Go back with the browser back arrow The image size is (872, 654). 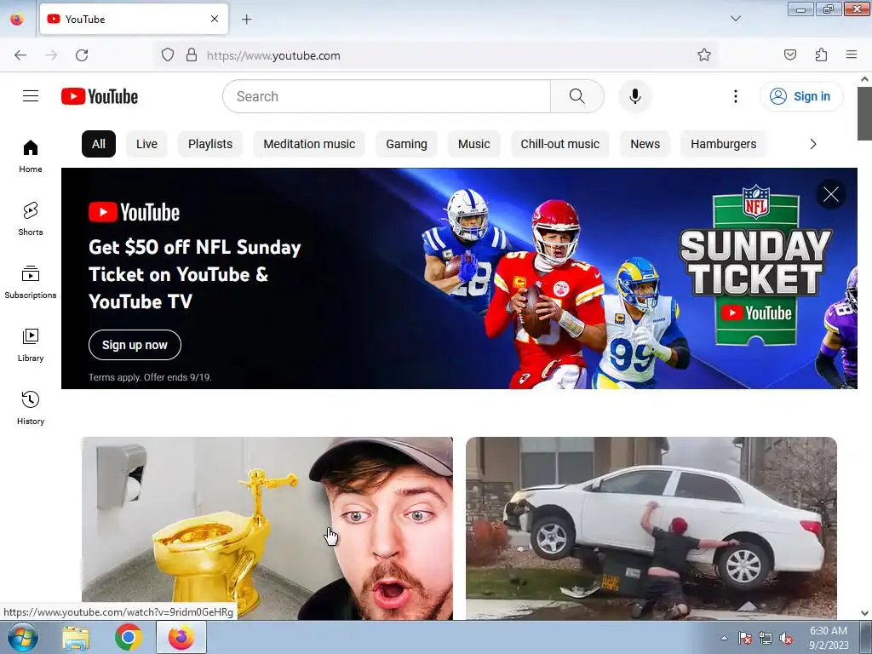click(x=20, y=55)
